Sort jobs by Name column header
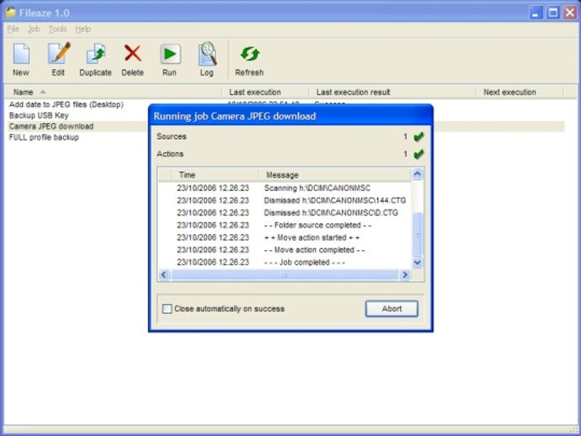This screenshot has height=436, width=581. (113, 92)
